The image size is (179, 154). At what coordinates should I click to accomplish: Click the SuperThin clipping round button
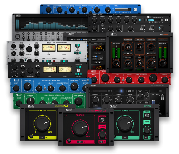(147, 115)
